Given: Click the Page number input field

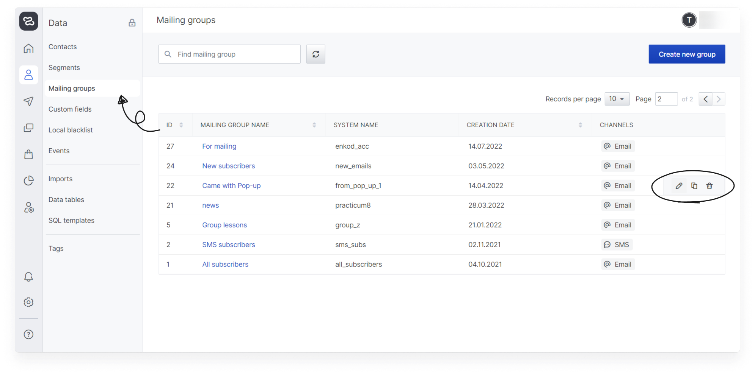Looking at the screenshot, I should tap(666, 99).
